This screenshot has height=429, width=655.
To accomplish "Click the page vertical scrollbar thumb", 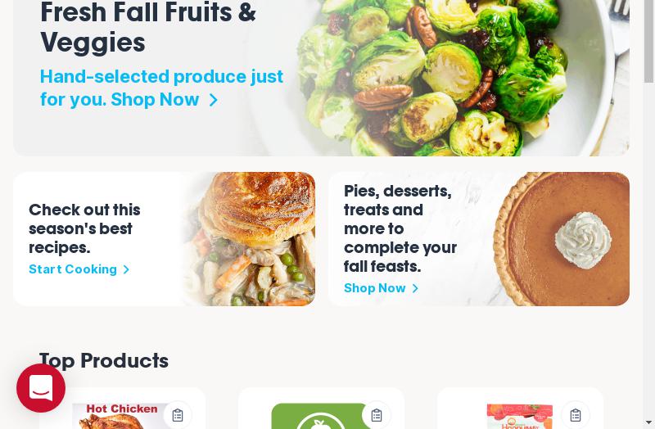I will point(648,41).
